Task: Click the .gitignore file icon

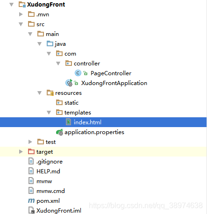Action: click(x=31, y=161)
